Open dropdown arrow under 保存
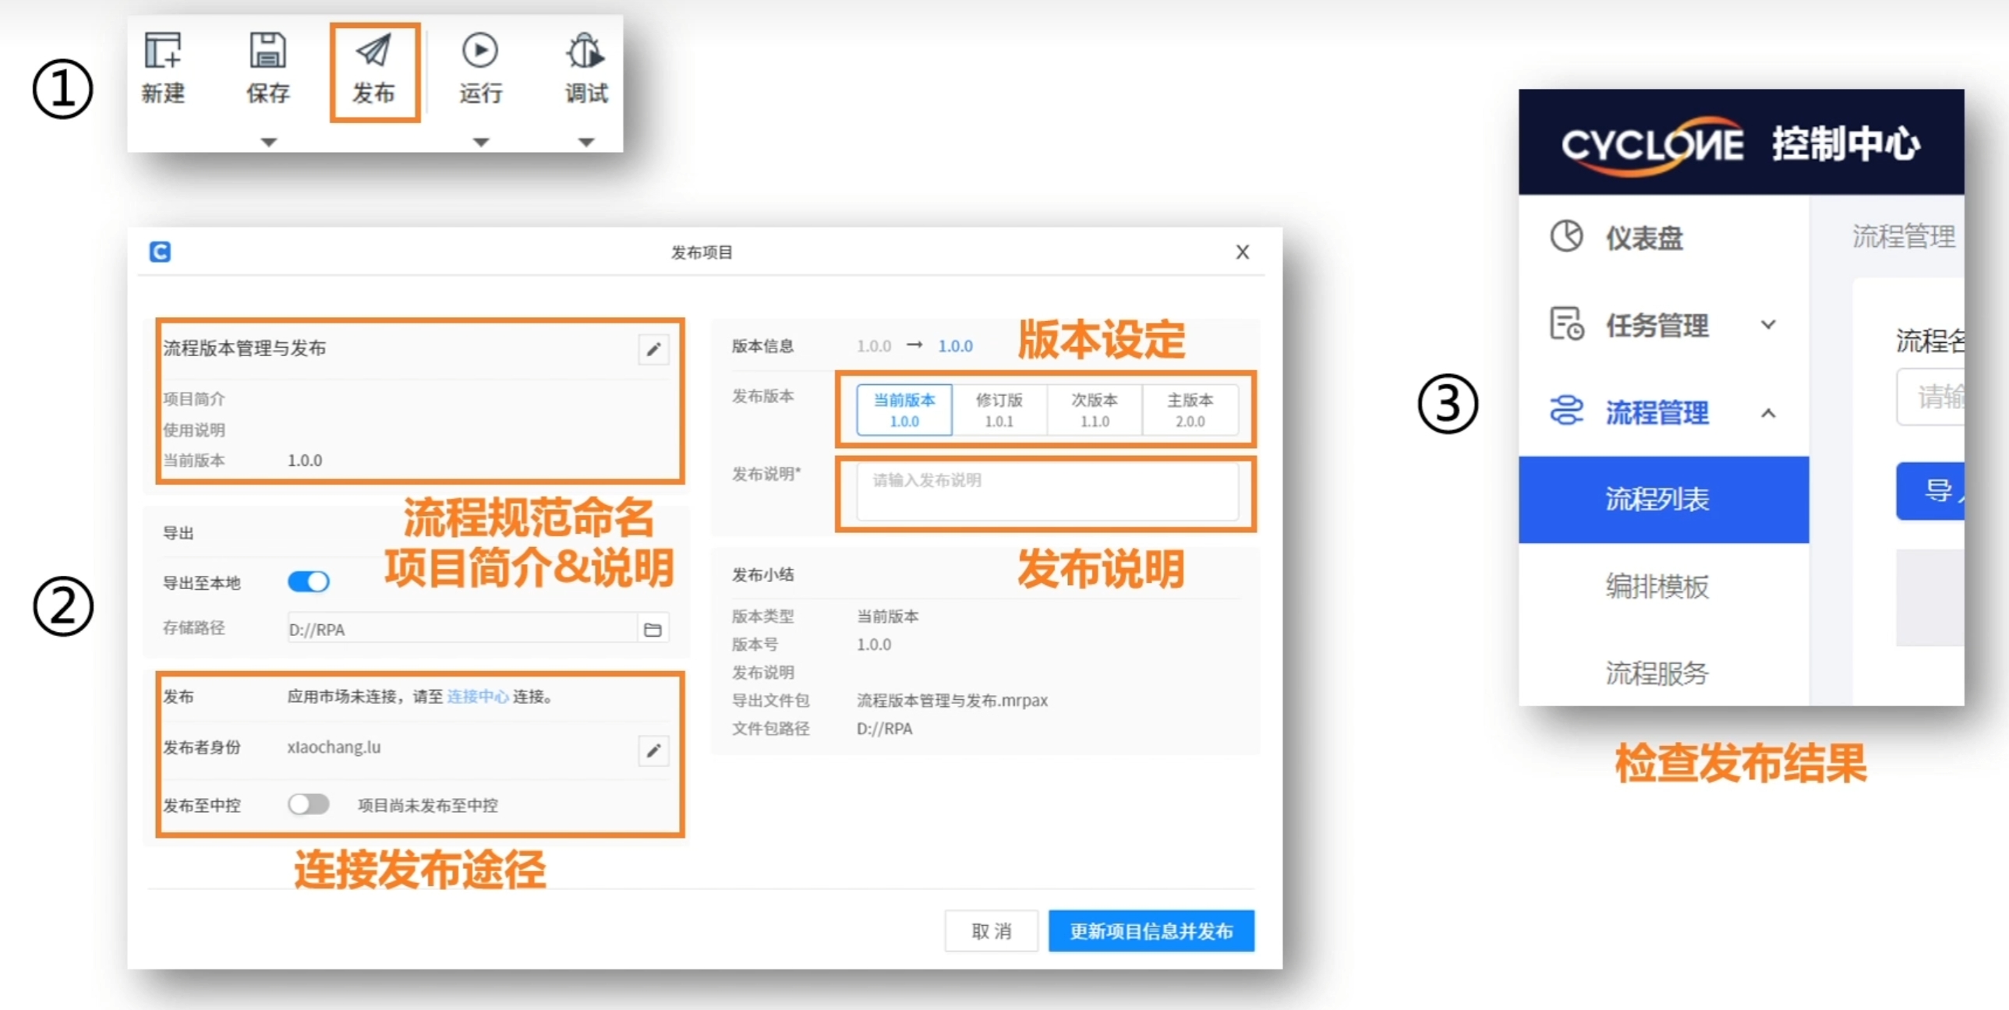Screen dimensions: 2009x1010 tap(268, 142)
